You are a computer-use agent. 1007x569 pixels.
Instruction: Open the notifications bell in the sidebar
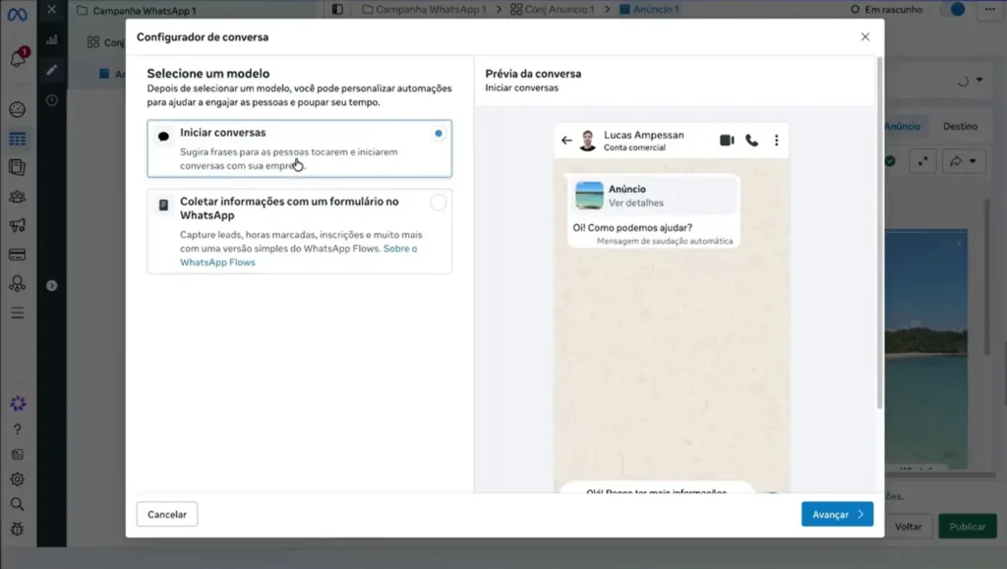(x=18, y=58)
